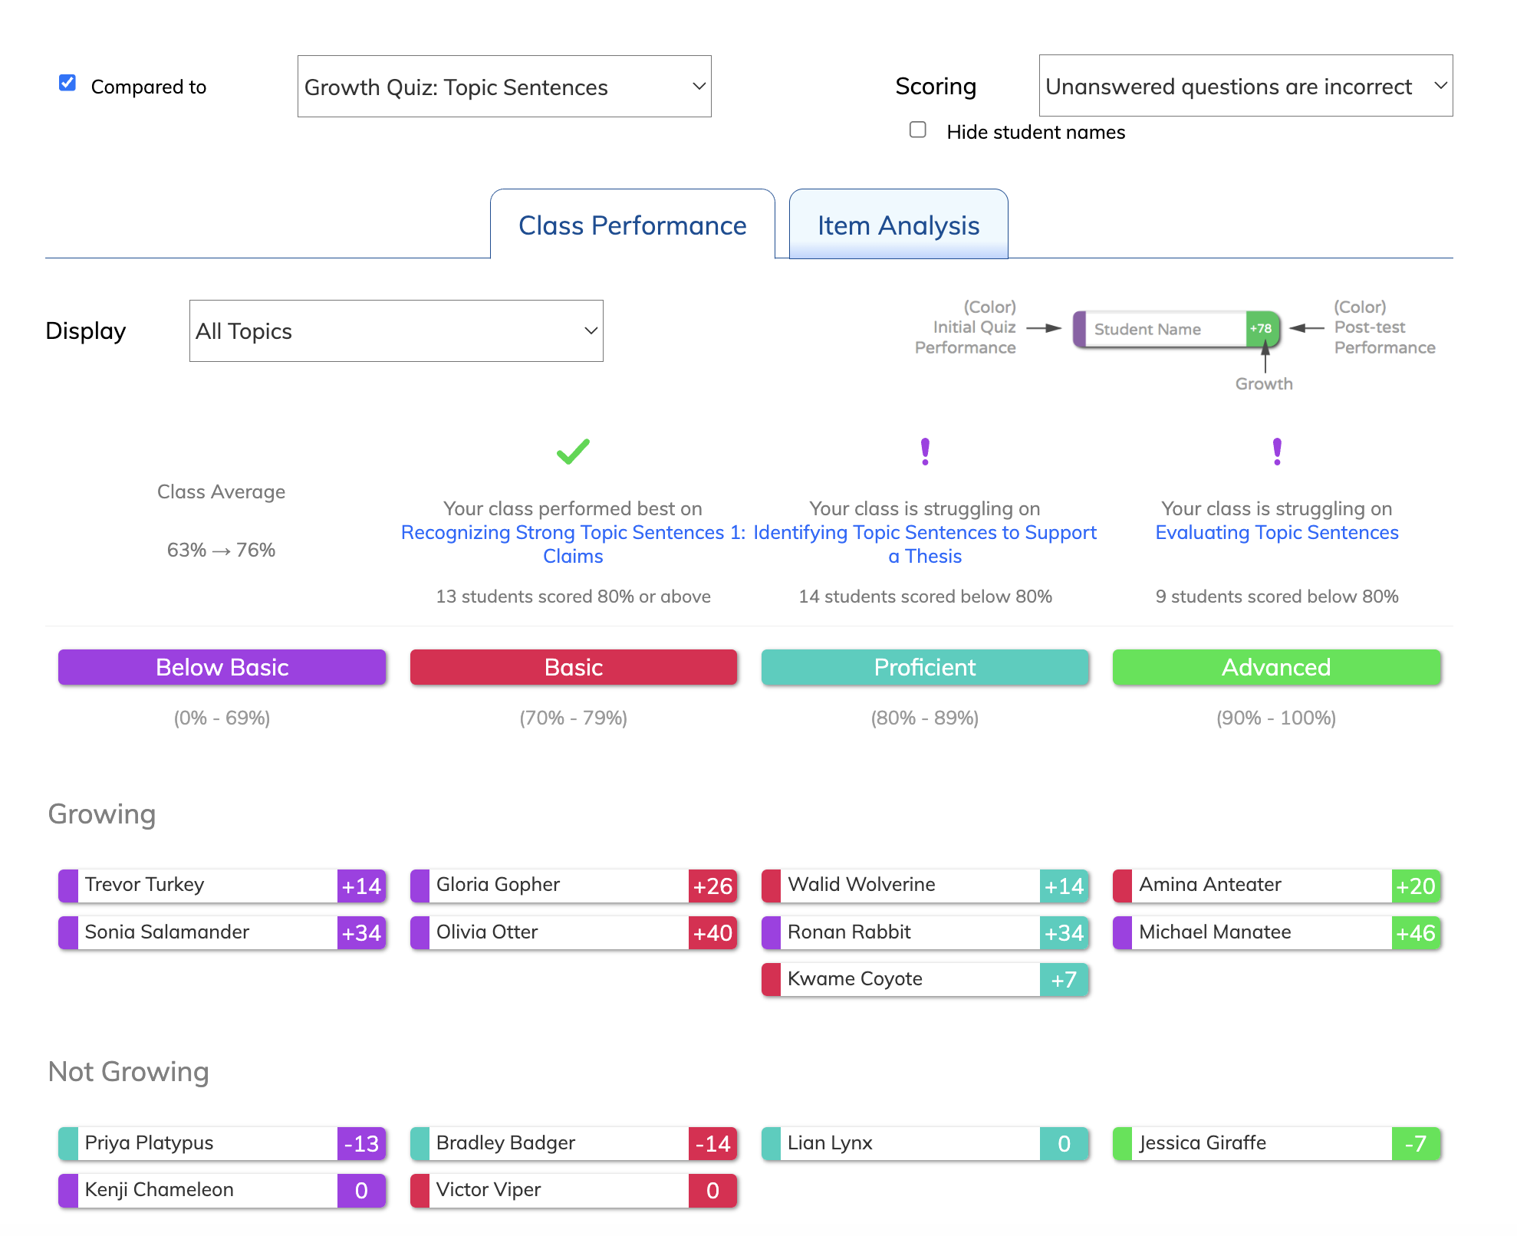Click the purple Below Basic level bar

pyautogui.click(x=222, y=667)
